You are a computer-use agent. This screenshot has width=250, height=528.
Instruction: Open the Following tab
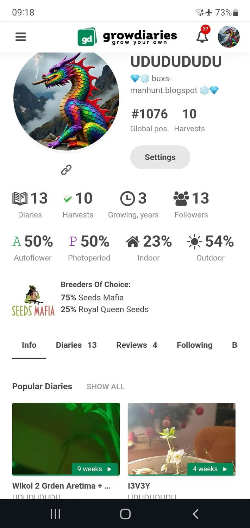point(194,345)
